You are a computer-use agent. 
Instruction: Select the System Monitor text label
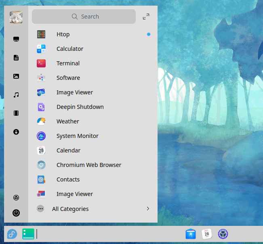(78, 136)
